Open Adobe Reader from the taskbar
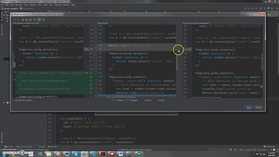The width and height of the screenshot is (279, 157). coord(103,154)
